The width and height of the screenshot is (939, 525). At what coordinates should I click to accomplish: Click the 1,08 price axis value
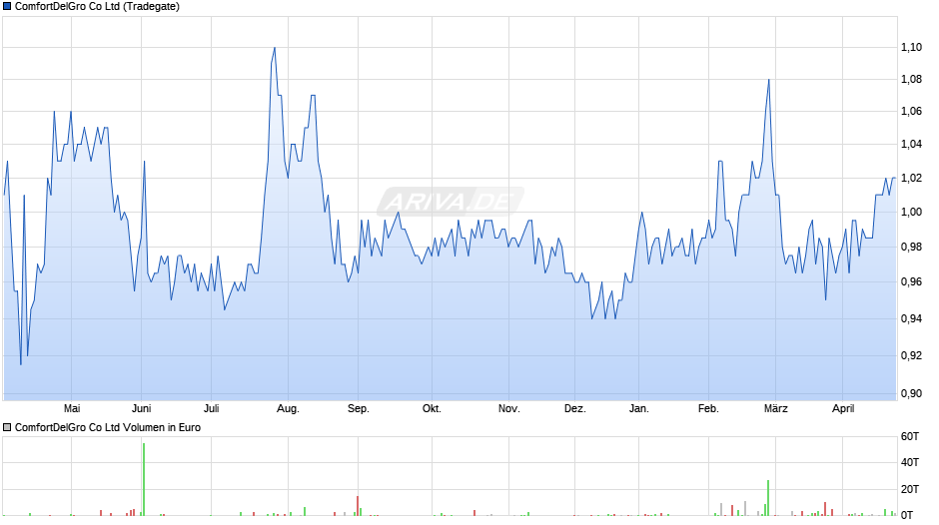pos(911,80)
